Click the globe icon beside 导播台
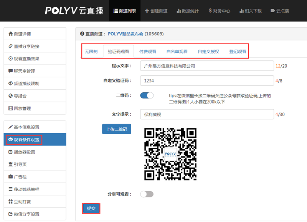Image resolution: width=307 pixels, height=222 pixels. click(10, 96)
